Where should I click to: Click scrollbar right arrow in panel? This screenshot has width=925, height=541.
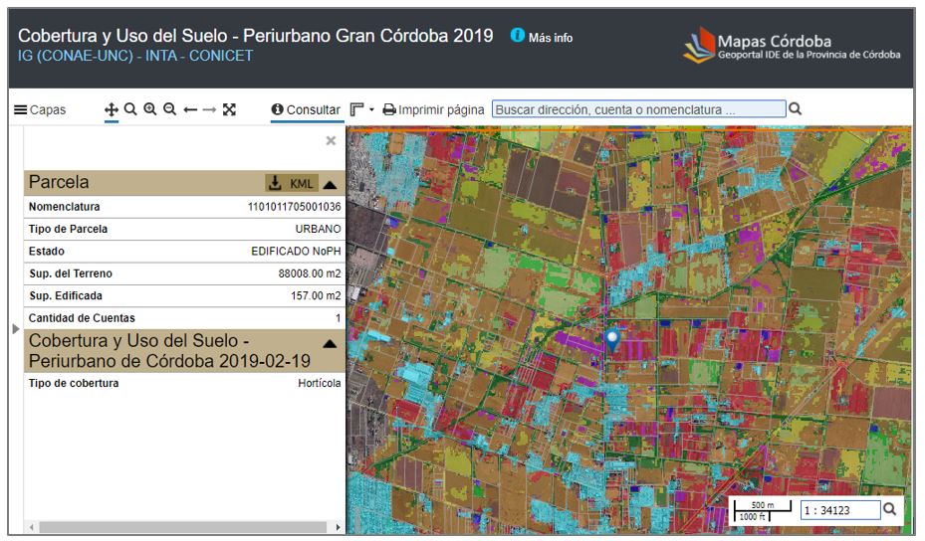(338, 527)
